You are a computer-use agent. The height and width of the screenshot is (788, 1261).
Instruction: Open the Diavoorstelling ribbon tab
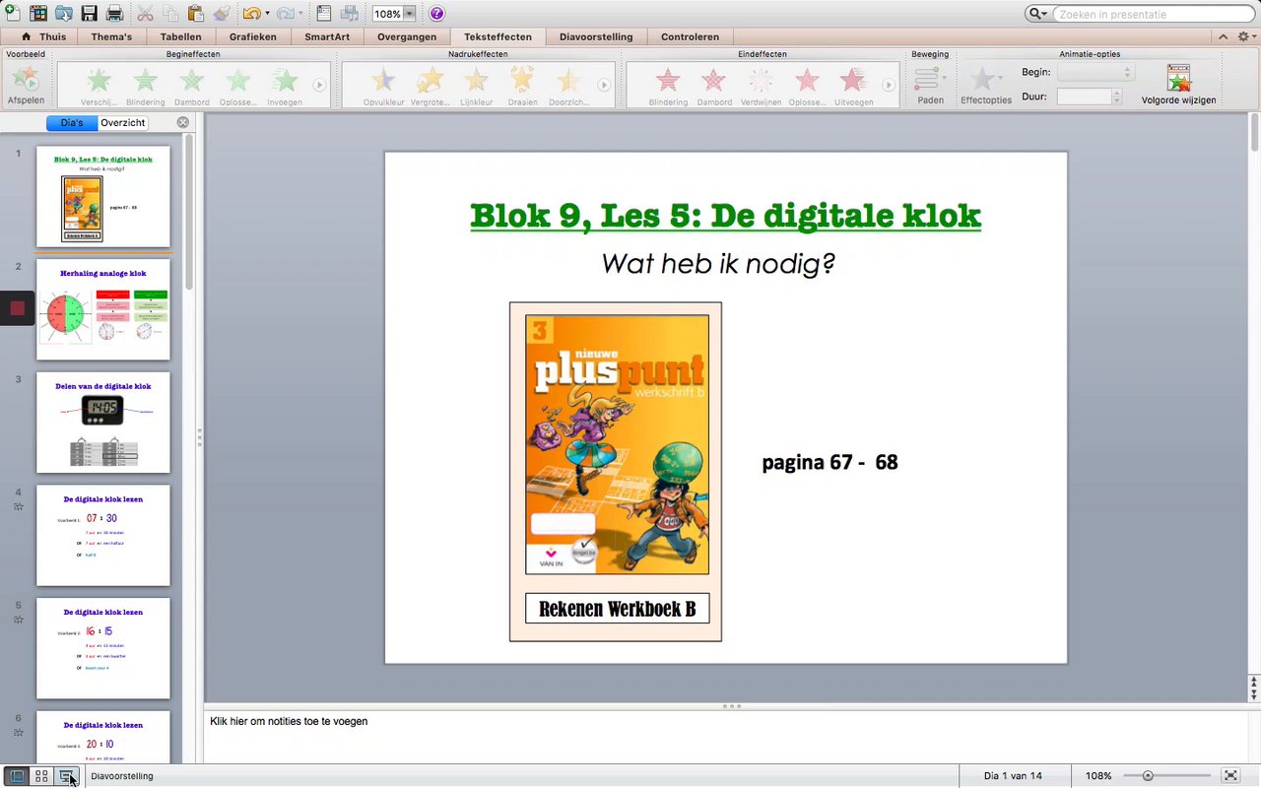(596, 37)
